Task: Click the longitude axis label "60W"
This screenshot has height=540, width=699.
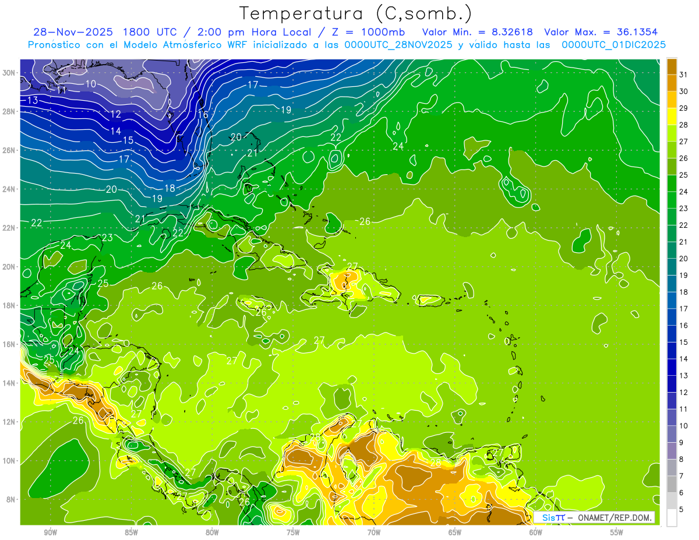Action: (536, 532)
